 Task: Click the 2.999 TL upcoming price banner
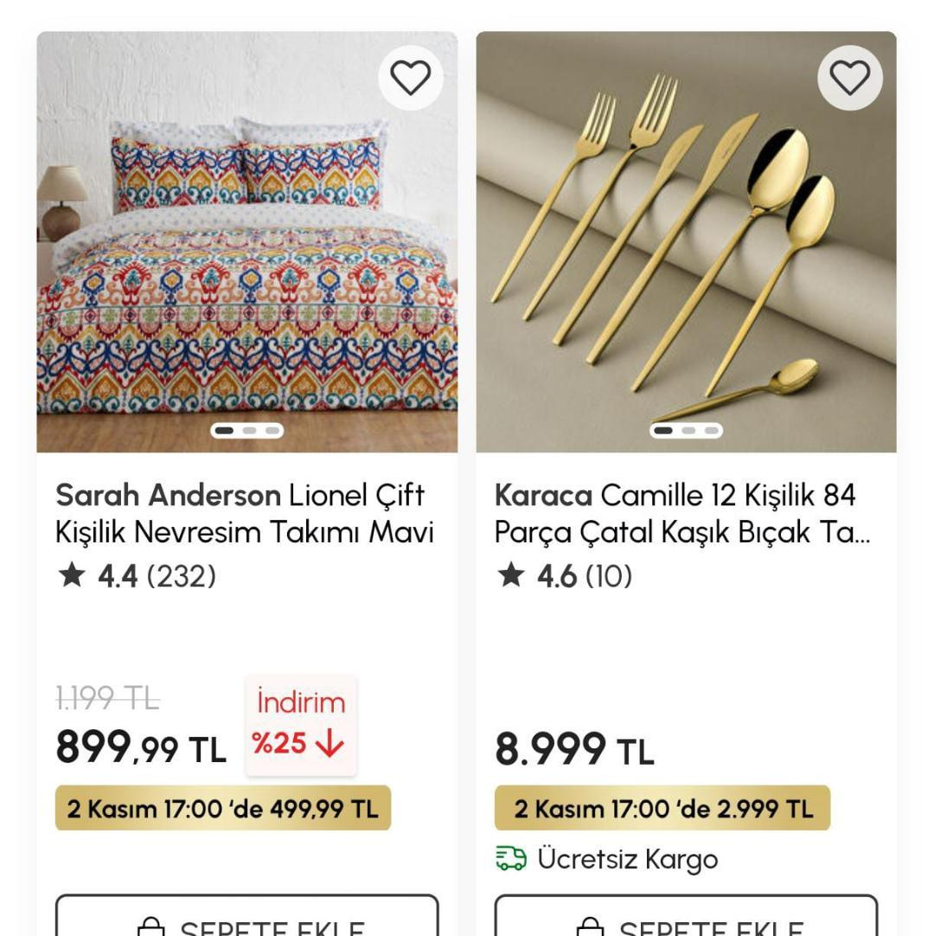click(662, 809)
